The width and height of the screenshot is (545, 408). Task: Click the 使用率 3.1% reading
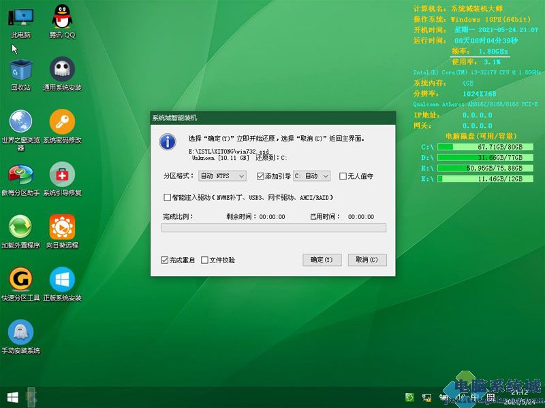pos(476,62)
